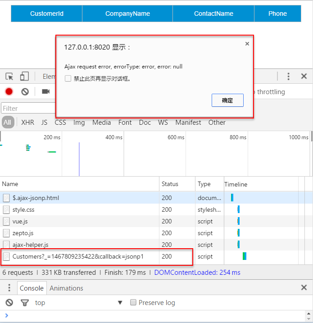Clear console using the console ban icon
The width and height of the screenshot is (313, 323).
click(9, 303)
